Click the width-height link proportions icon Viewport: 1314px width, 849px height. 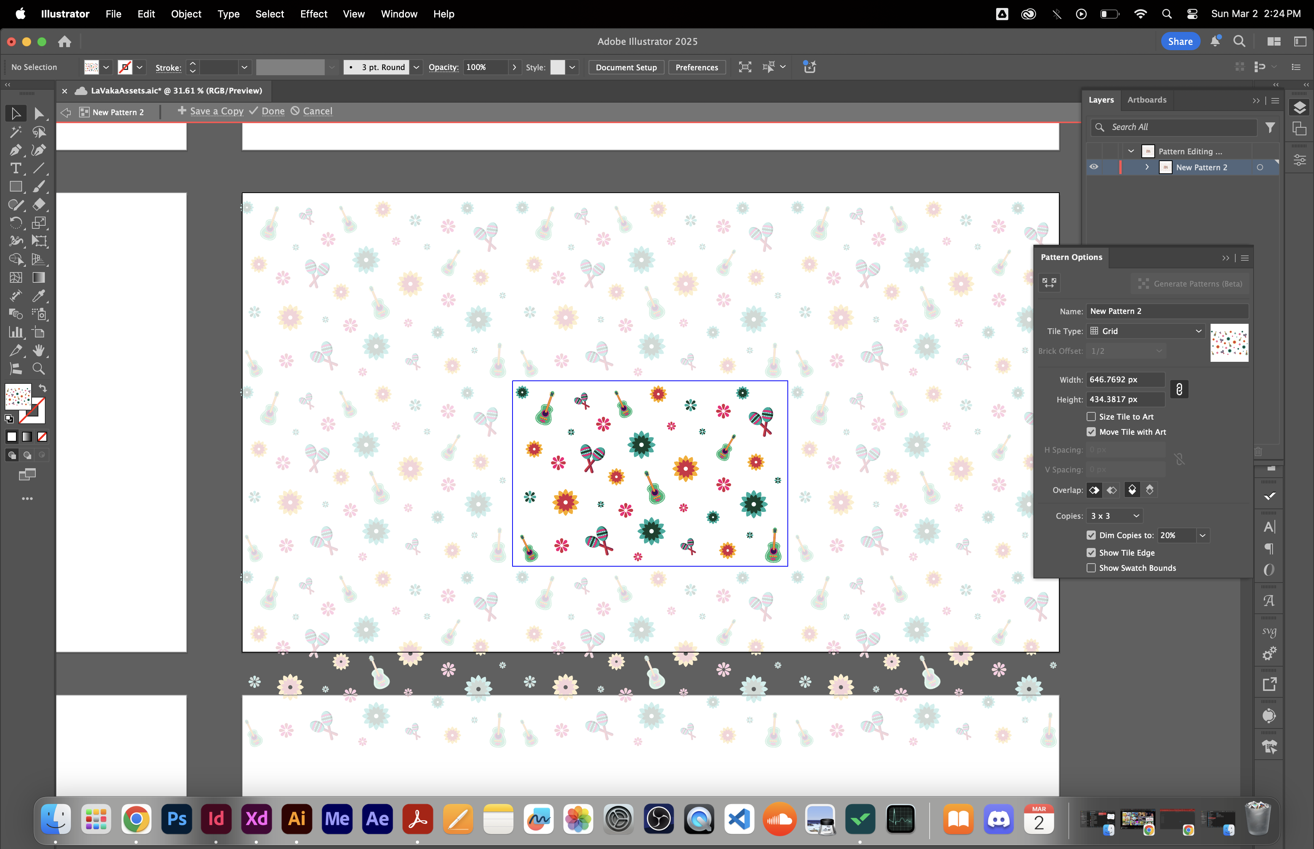[1179, 389]
